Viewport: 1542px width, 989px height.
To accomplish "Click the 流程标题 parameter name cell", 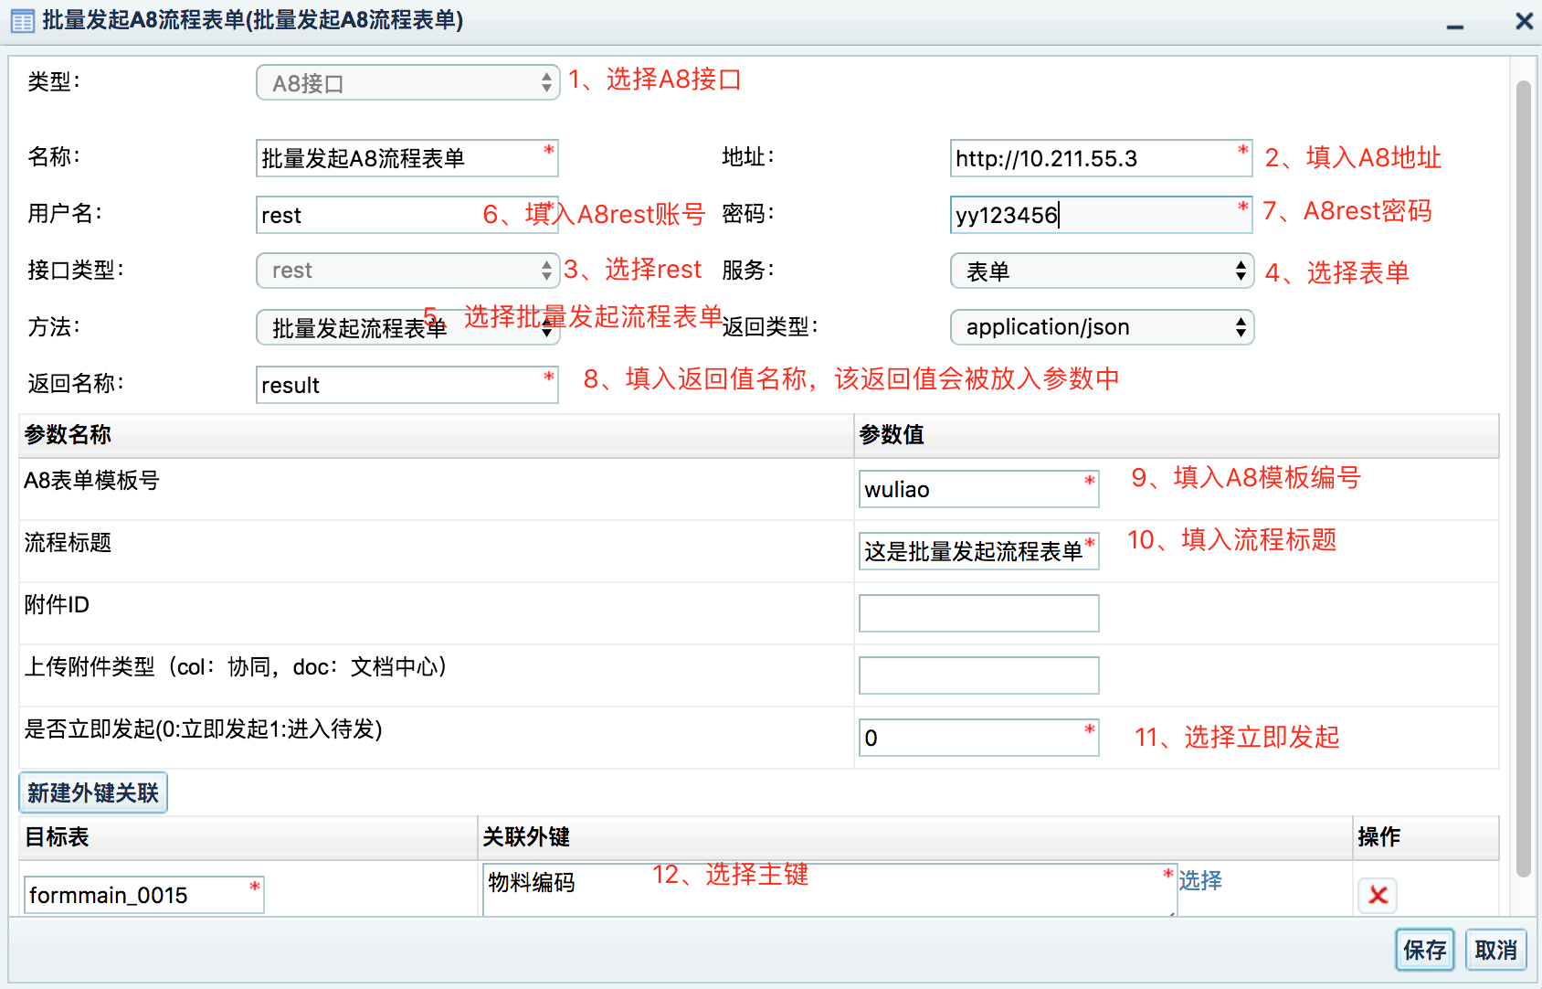I will 437,551.
